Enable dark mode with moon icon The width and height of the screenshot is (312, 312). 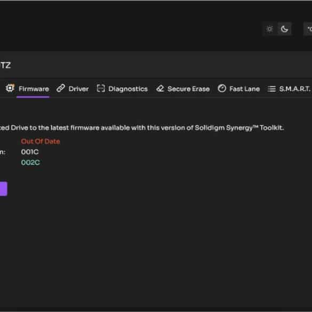tap(284, 29)
